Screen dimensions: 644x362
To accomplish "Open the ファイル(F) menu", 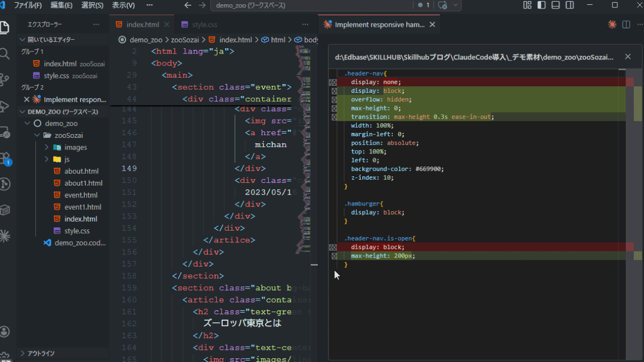I will pyautogui.click(x=28, y=5).
